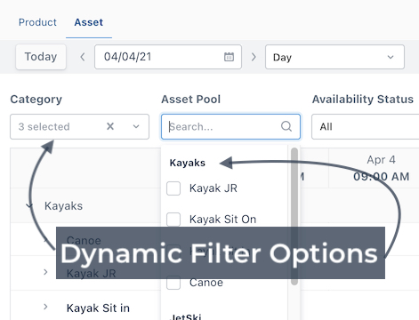Open the Day view dropdown
This screenshot has width=419, height=320.
pyautogui.click(x=334, y=57)
